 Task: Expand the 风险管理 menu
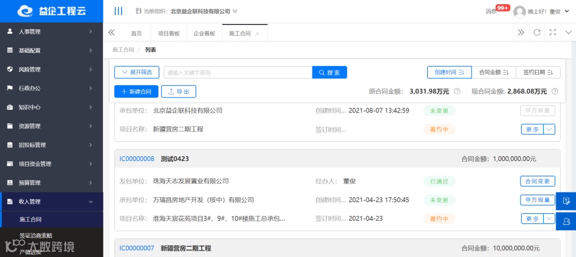[90, 69]
